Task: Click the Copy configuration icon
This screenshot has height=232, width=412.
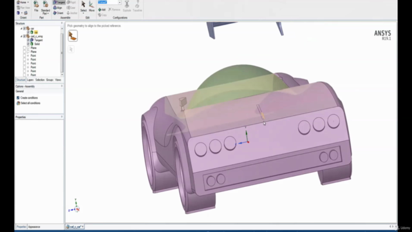Action: tap(100, 15)
